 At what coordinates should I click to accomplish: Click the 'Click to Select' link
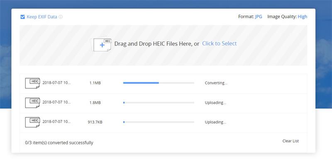coord(220,43)
